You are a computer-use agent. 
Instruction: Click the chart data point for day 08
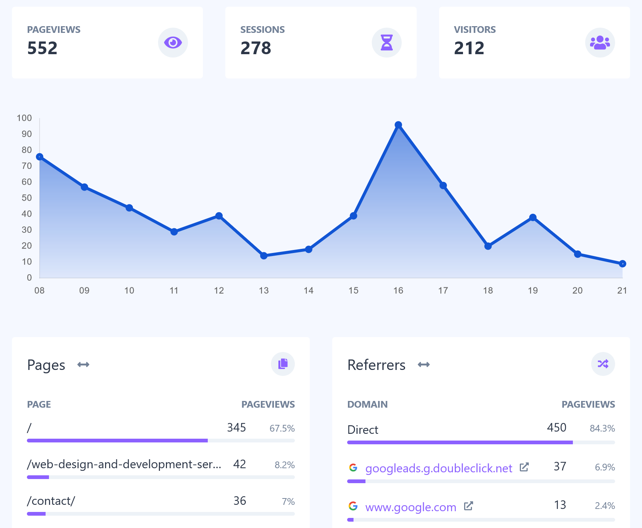click(40, 157)
